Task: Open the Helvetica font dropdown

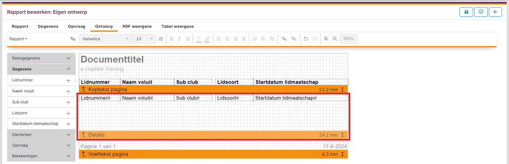Action: [106, 39]
